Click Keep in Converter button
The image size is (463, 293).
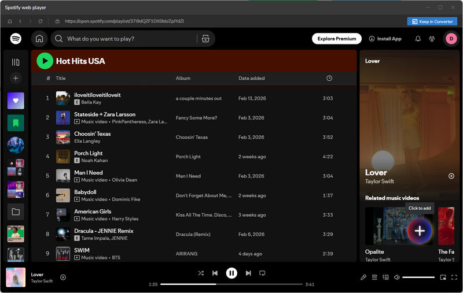tap(432, 21)
